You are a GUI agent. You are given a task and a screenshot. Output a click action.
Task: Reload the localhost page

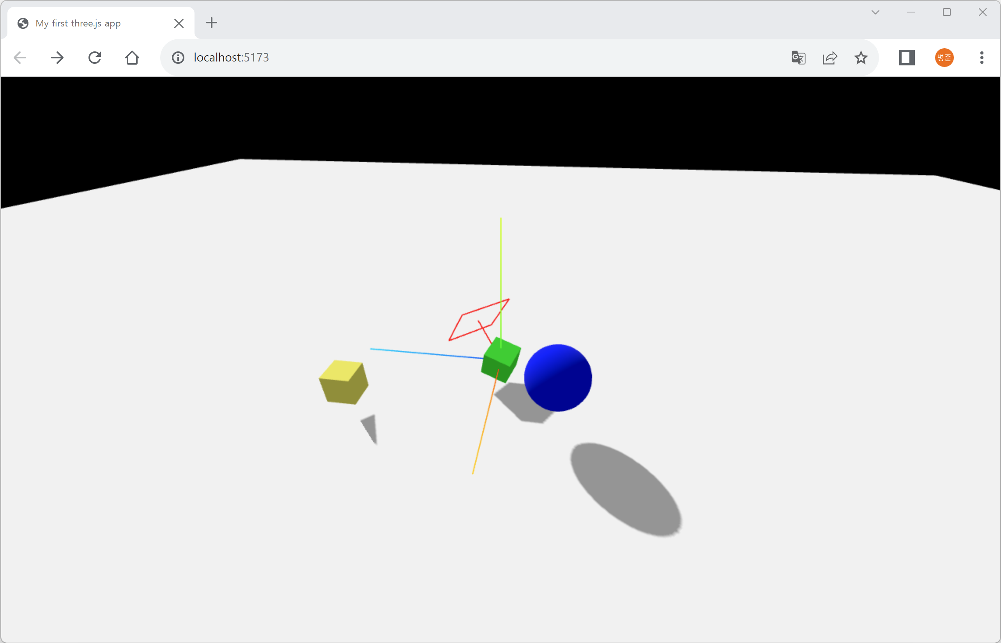95,57
